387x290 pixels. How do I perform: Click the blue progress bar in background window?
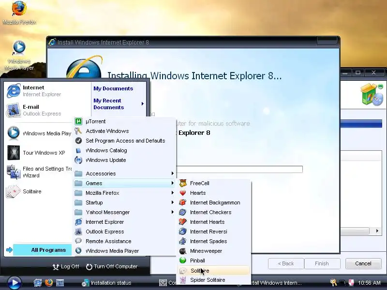(361, 124)
